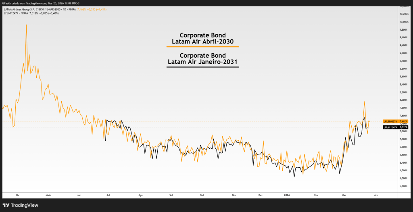Click the orange dot at series end

[369, 121]
